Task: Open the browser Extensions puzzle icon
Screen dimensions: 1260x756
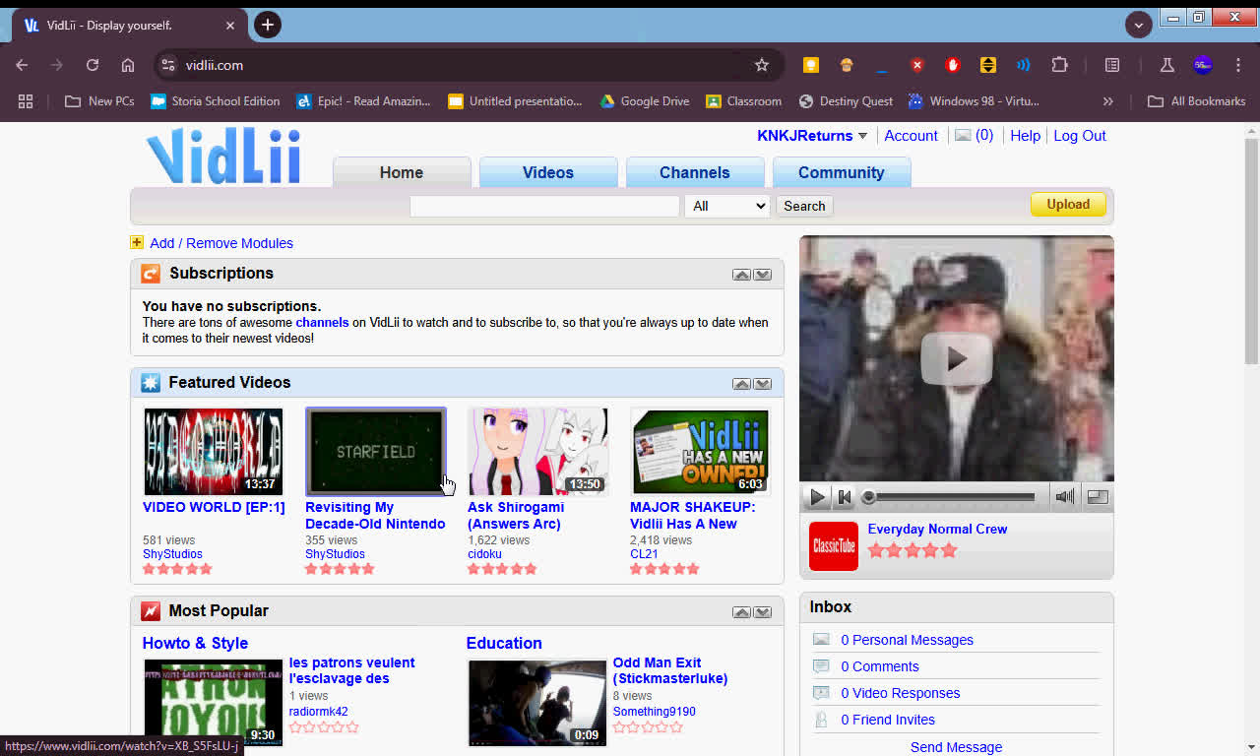Action: (1059, 65)
